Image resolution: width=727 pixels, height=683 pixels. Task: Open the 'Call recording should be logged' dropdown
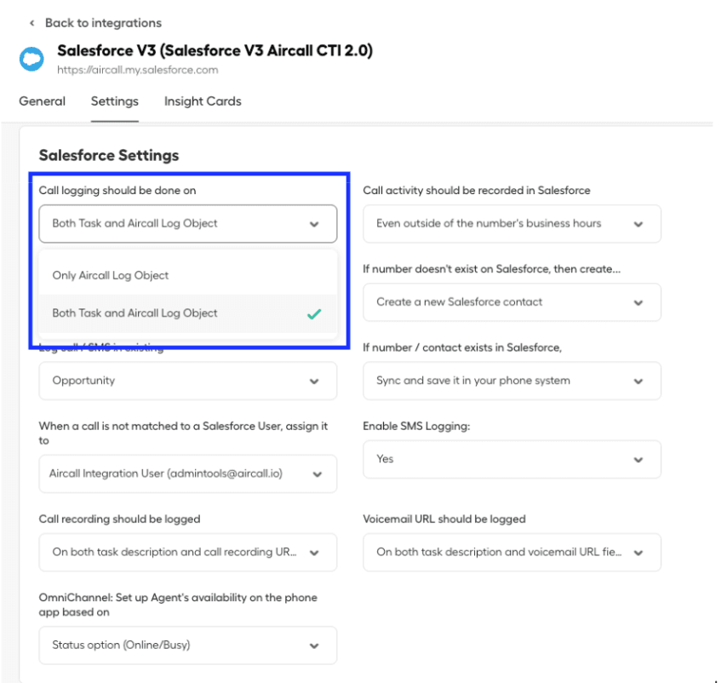coord(187,552)
